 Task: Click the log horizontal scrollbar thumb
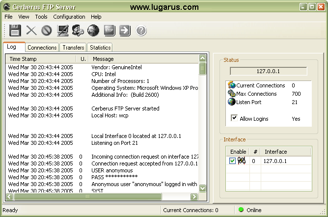click(88, 196)
